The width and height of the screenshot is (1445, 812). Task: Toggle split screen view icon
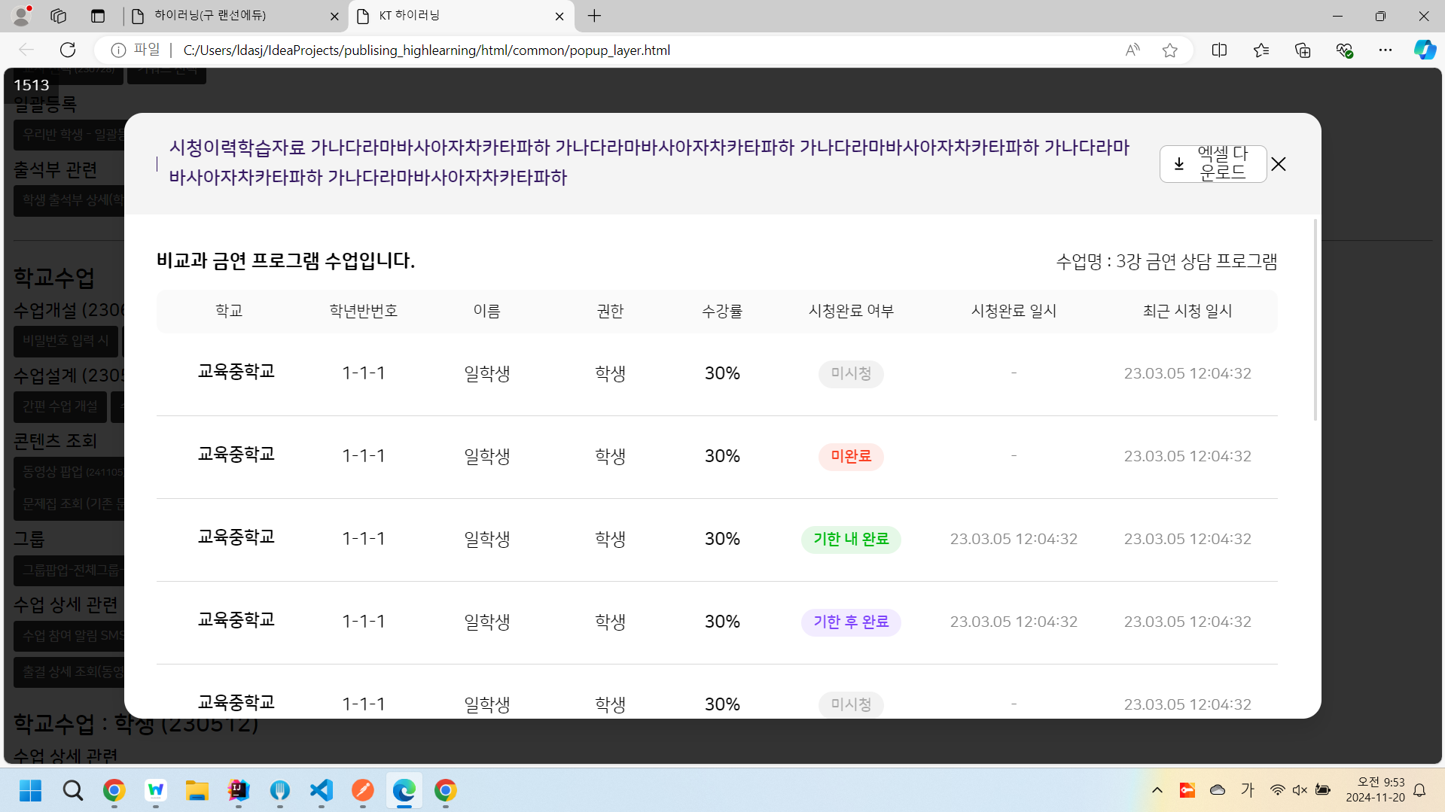tap(1219, 50)
